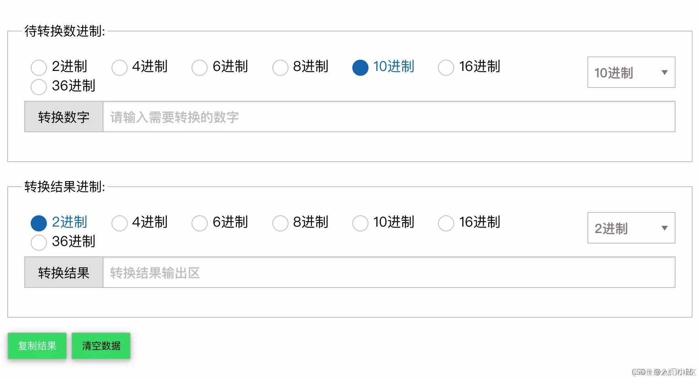Click the 清空数据 button
699x379 pixels.
[x=101, y=346]
